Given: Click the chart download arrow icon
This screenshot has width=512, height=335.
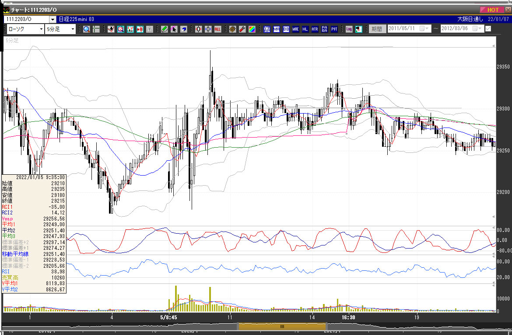Looking at the screenshot, I should click(x=111, y=29).
